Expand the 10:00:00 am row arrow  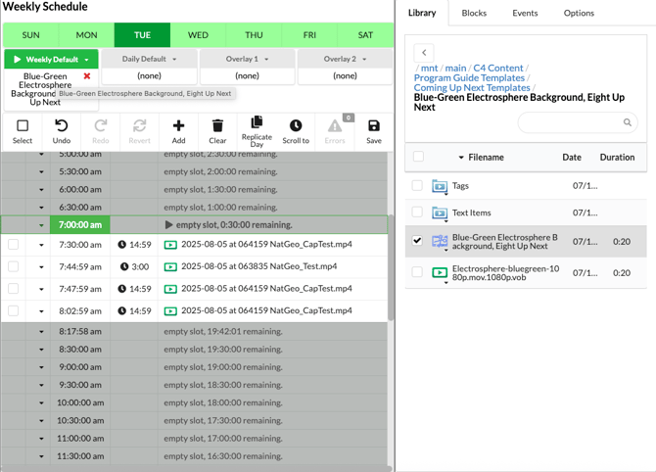41,403
